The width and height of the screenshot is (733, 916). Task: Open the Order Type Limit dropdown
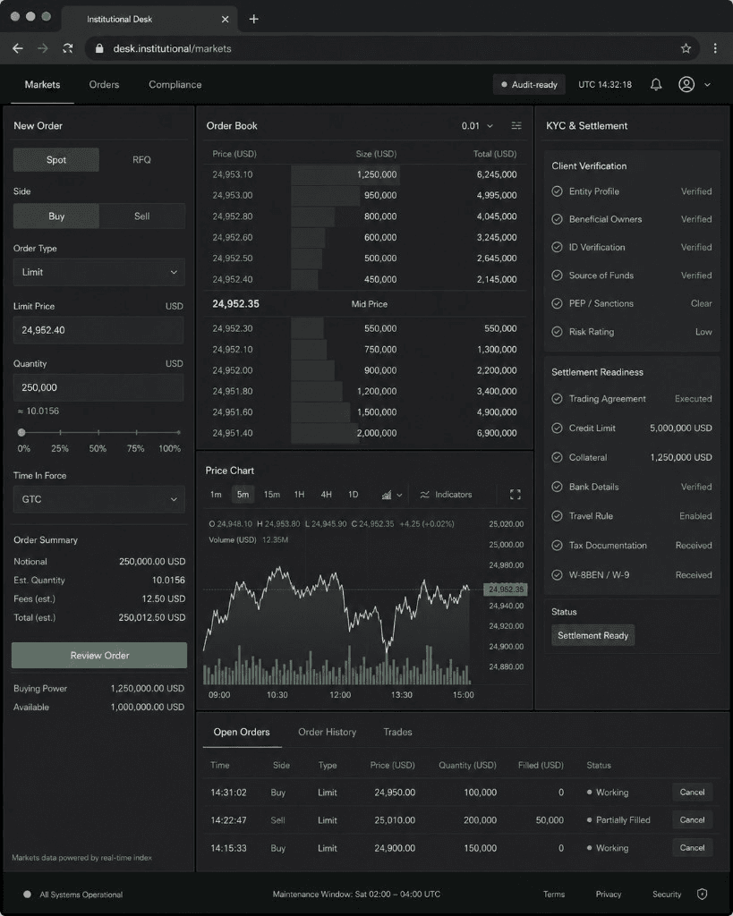[98, 272]
